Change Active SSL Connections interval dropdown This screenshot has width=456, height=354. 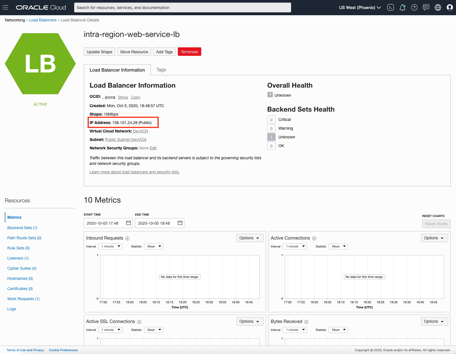click(x=110, y=330)
